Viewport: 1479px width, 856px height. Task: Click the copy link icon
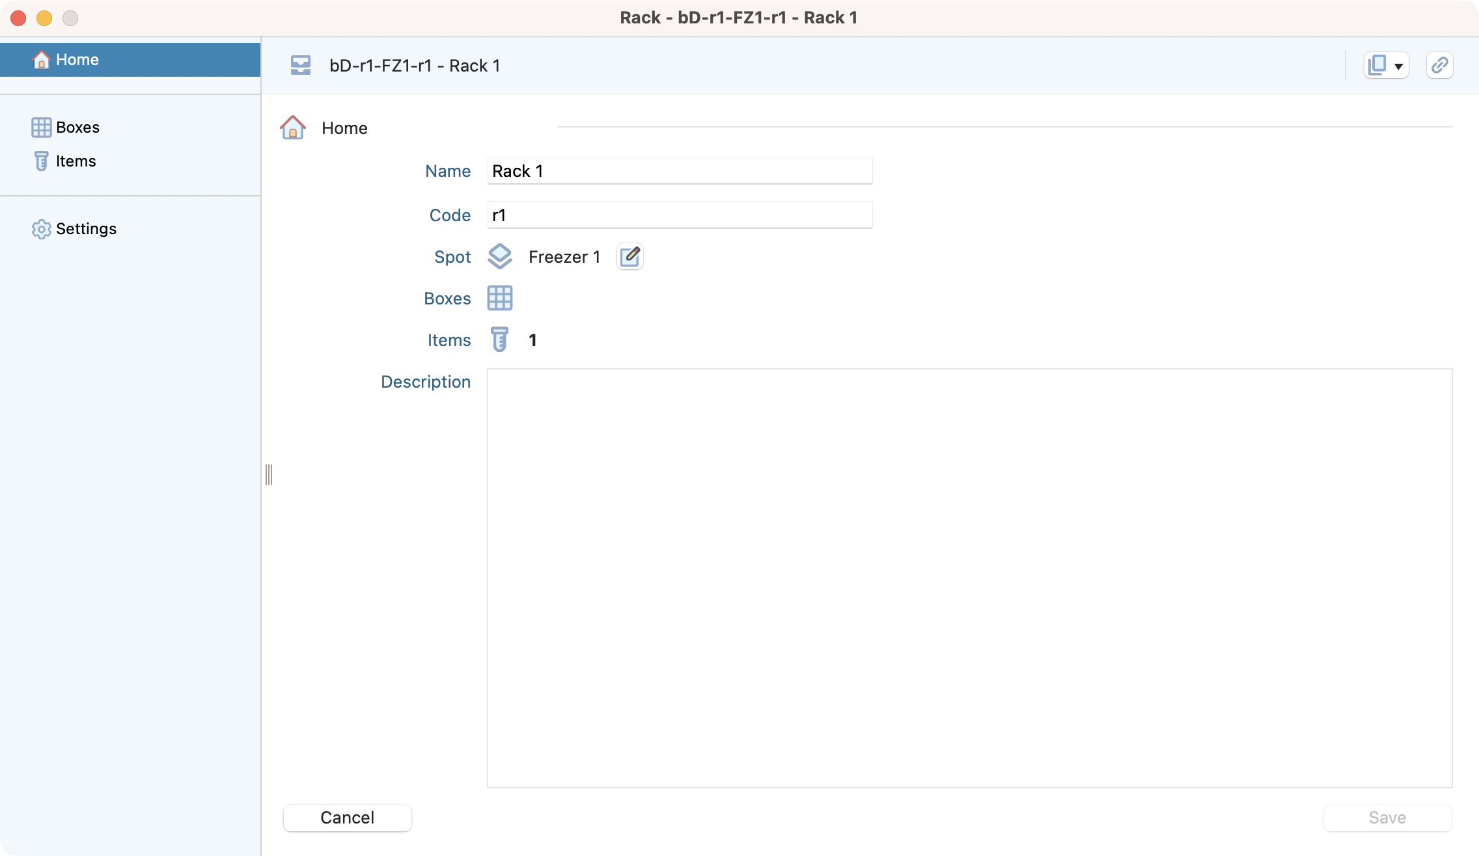point(1439,65)
